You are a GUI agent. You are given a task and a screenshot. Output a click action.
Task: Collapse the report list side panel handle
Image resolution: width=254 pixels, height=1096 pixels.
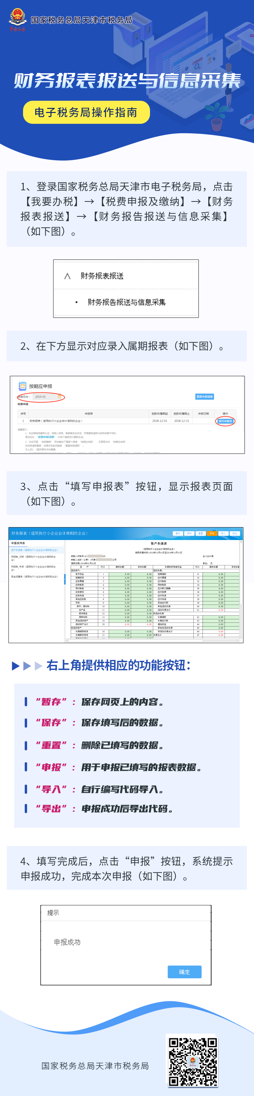(65, 579)
